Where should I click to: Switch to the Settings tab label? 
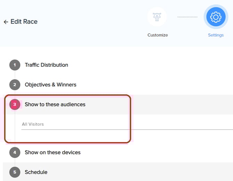point(216,35)
